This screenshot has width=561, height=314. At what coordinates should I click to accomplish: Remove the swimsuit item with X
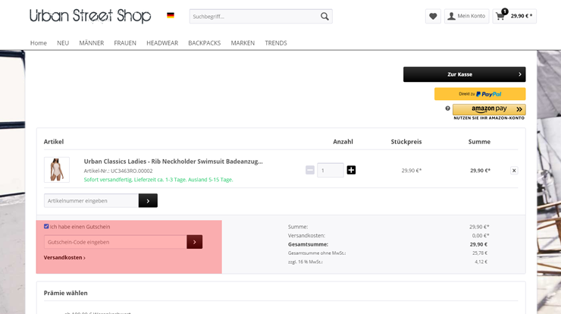[514, 171]
